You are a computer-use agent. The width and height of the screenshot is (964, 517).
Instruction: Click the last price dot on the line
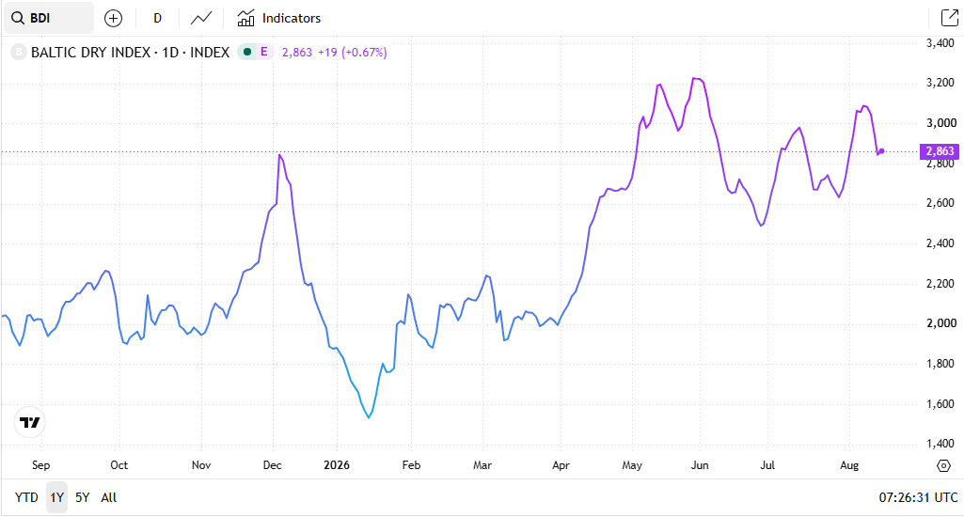[881, 151]
